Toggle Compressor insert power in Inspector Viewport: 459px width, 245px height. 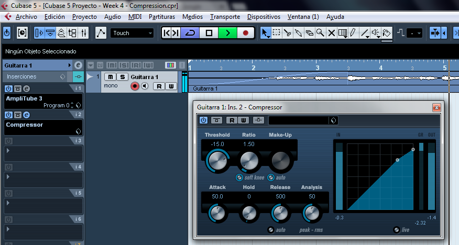(x=8, y=115)
